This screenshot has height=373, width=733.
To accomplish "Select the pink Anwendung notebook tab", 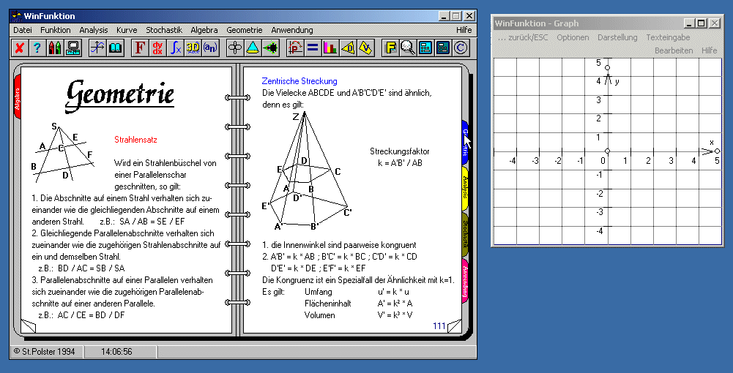I will tap(465, 280).
